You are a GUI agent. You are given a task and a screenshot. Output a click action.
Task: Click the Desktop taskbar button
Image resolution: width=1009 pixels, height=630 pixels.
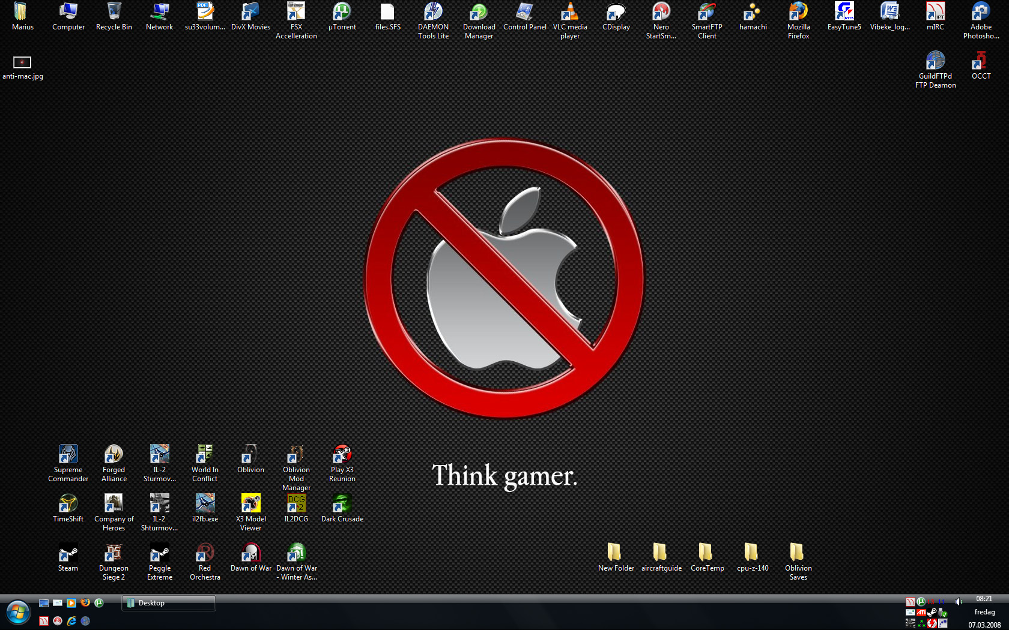(x=169, y=603)
